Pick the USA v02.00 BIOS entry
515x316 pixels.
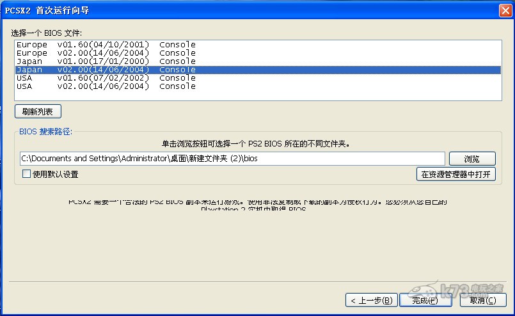[106, 86]
